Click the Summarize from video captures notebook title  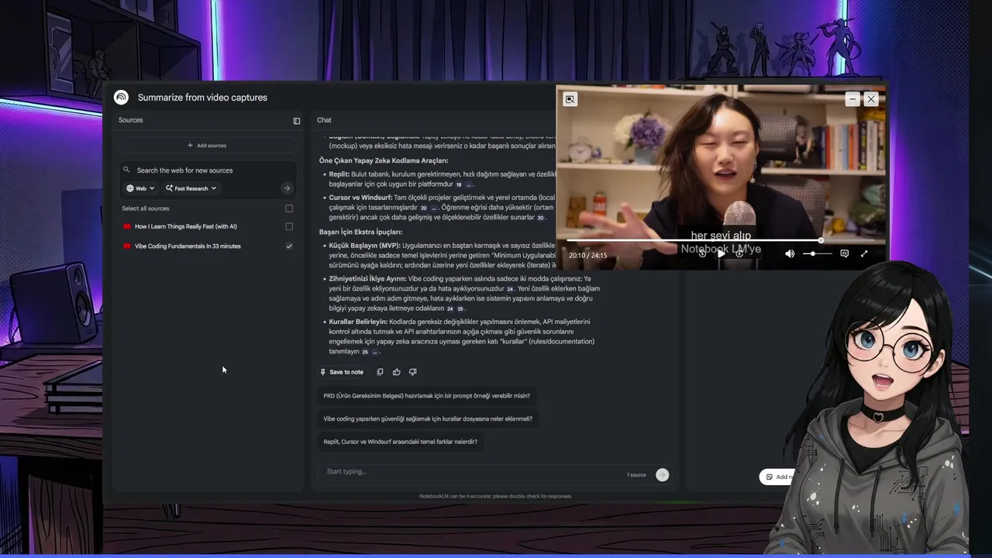pos(202,98)
